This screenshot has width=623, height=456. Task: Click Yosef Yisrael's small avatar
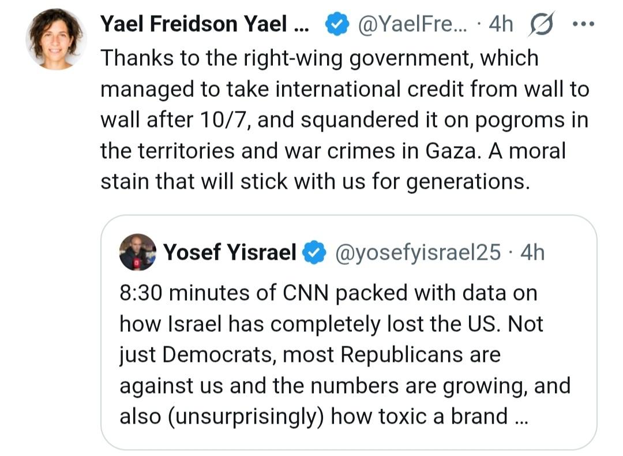click(x=137, y=252)
